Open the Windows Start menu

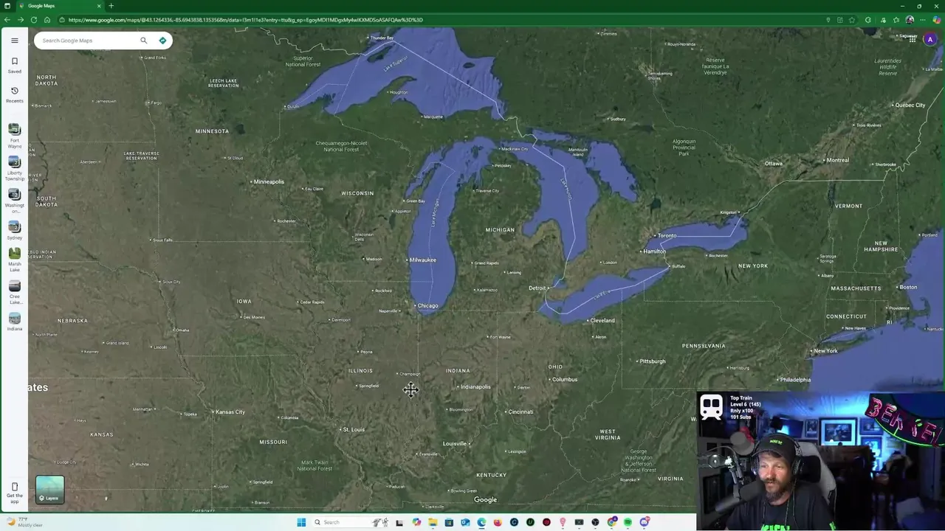(x=301, y=522)
